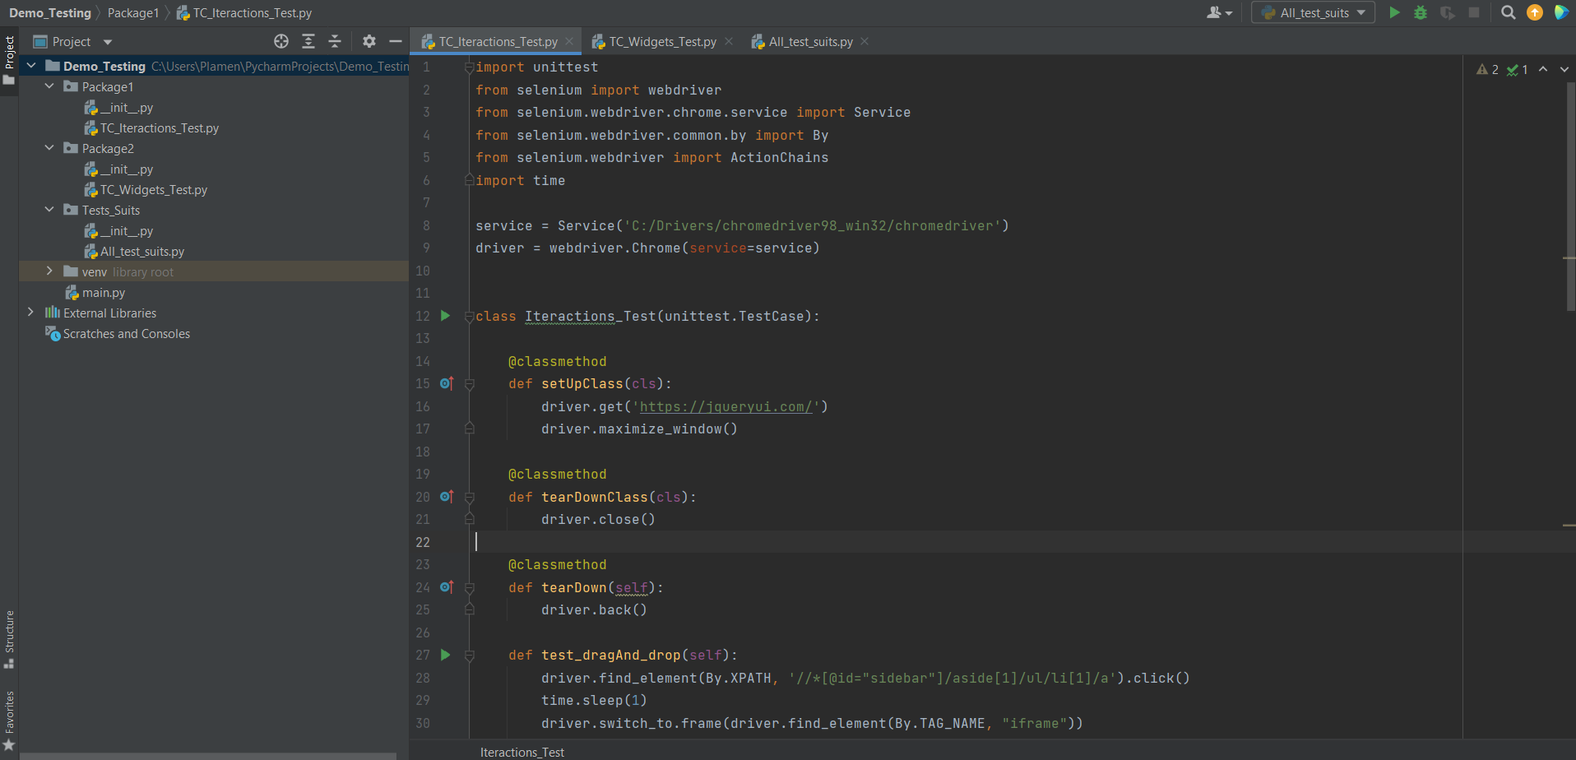Start a debugging session with the bug icon
1576x760 pixels.
click(x=1420, y=12)
